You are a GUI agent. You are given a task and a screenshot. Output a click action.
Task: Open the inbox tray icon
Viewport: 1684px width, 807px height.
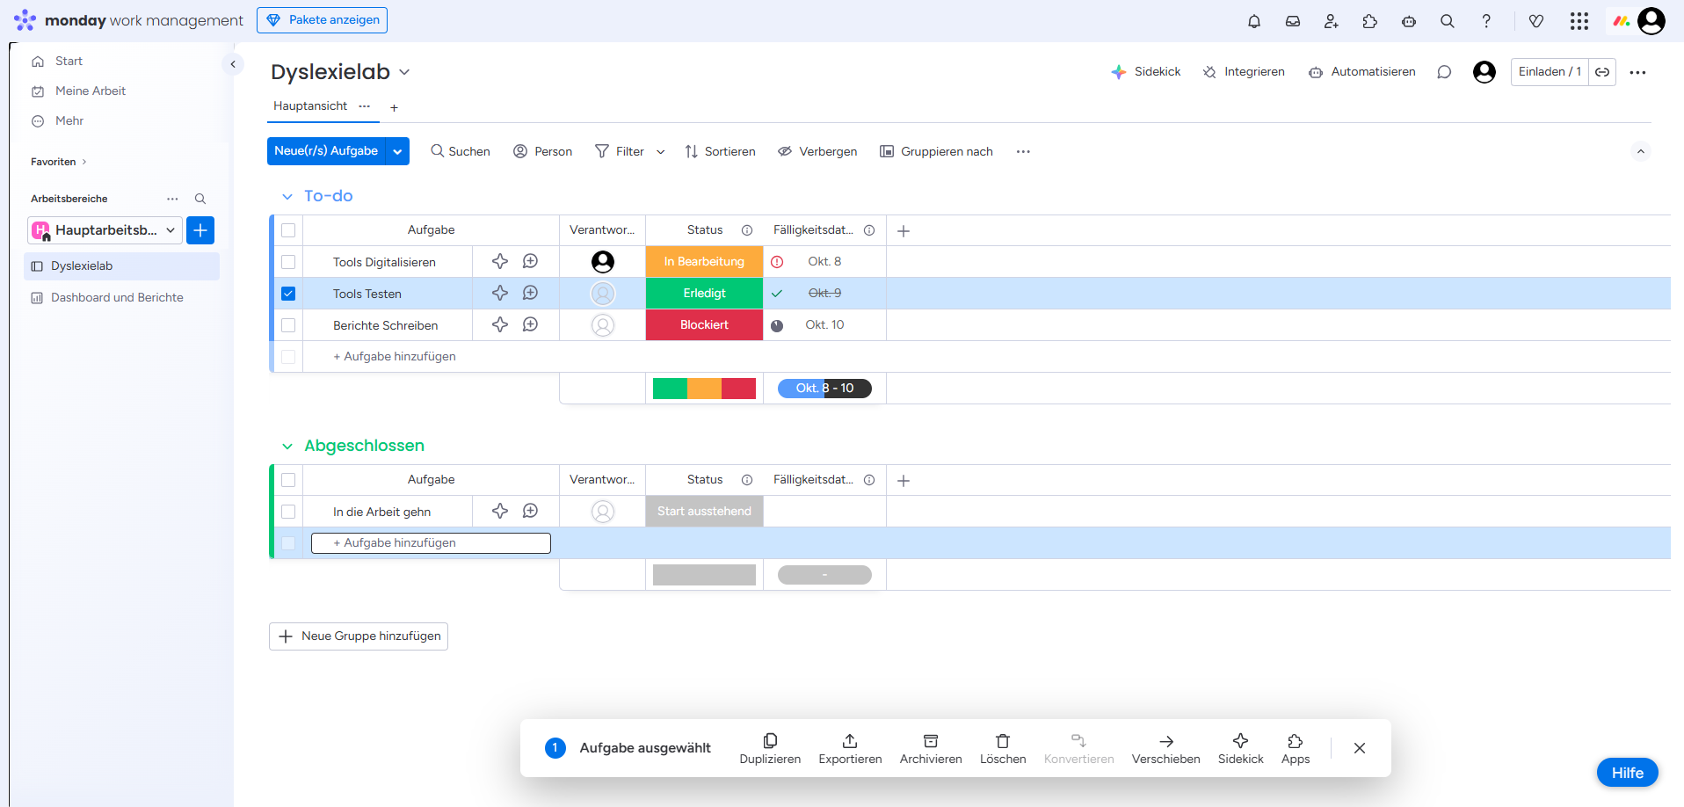tap(1292, 21)
